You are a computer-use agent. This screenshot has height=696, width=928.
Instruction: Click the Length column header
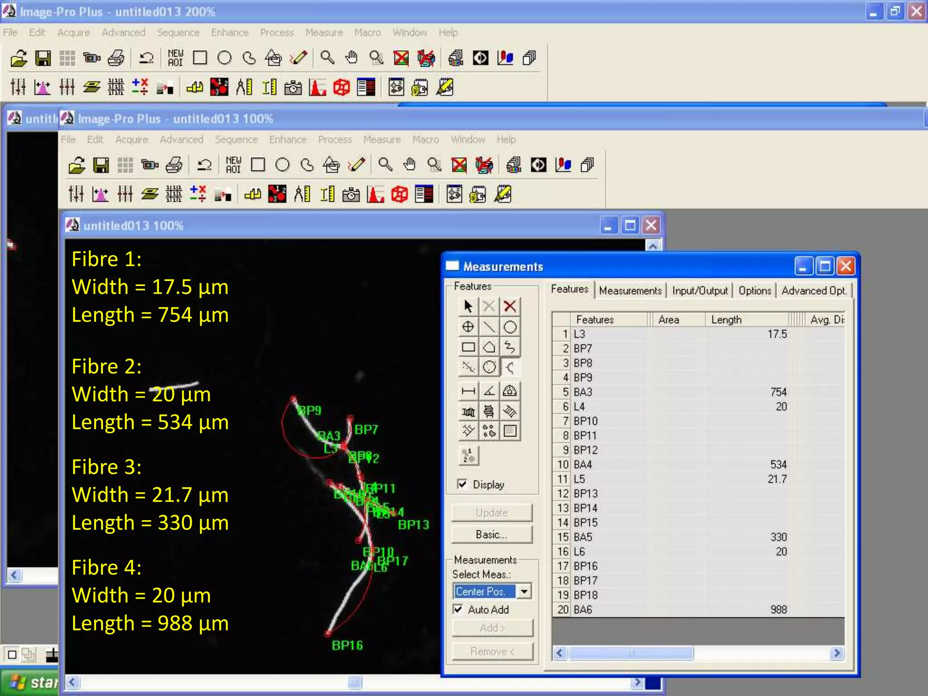(x=726, y=319)
